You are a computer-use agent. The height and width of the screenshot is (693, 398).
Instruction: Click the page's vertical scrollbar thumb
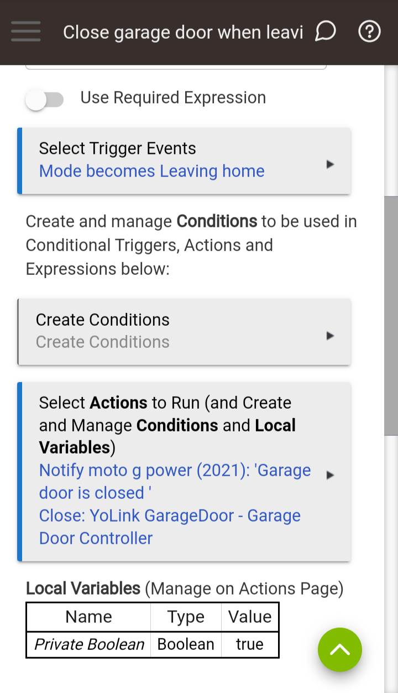point(391,315)
